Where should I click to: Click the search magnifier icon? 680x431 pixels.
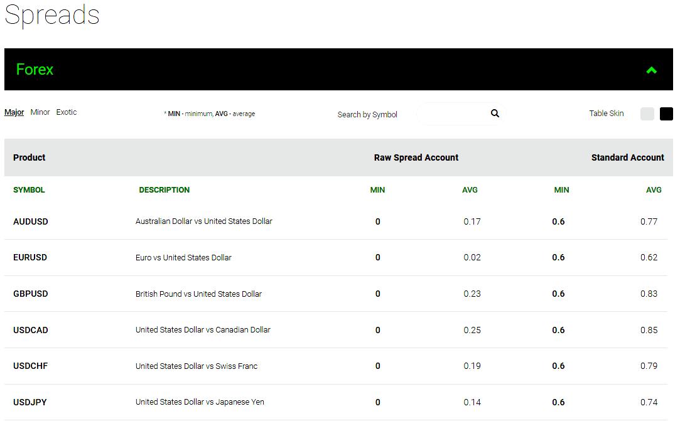click(x=495, y=114)
